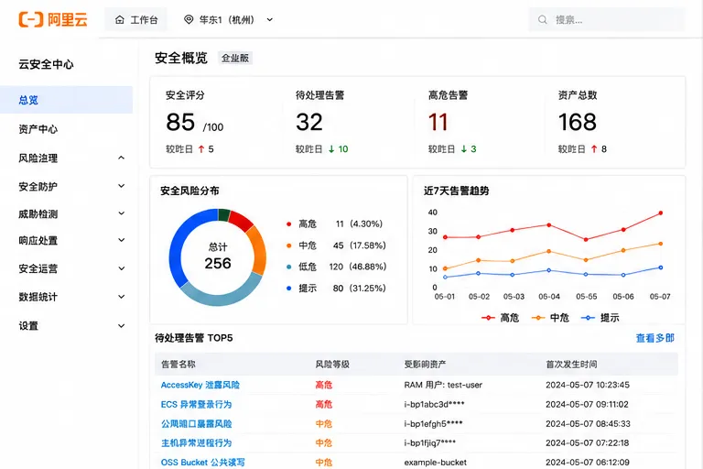Open the OSS Bucket 公共读写 alert
Viewport: 703px width, 469px height.
(x=202, y=463)
